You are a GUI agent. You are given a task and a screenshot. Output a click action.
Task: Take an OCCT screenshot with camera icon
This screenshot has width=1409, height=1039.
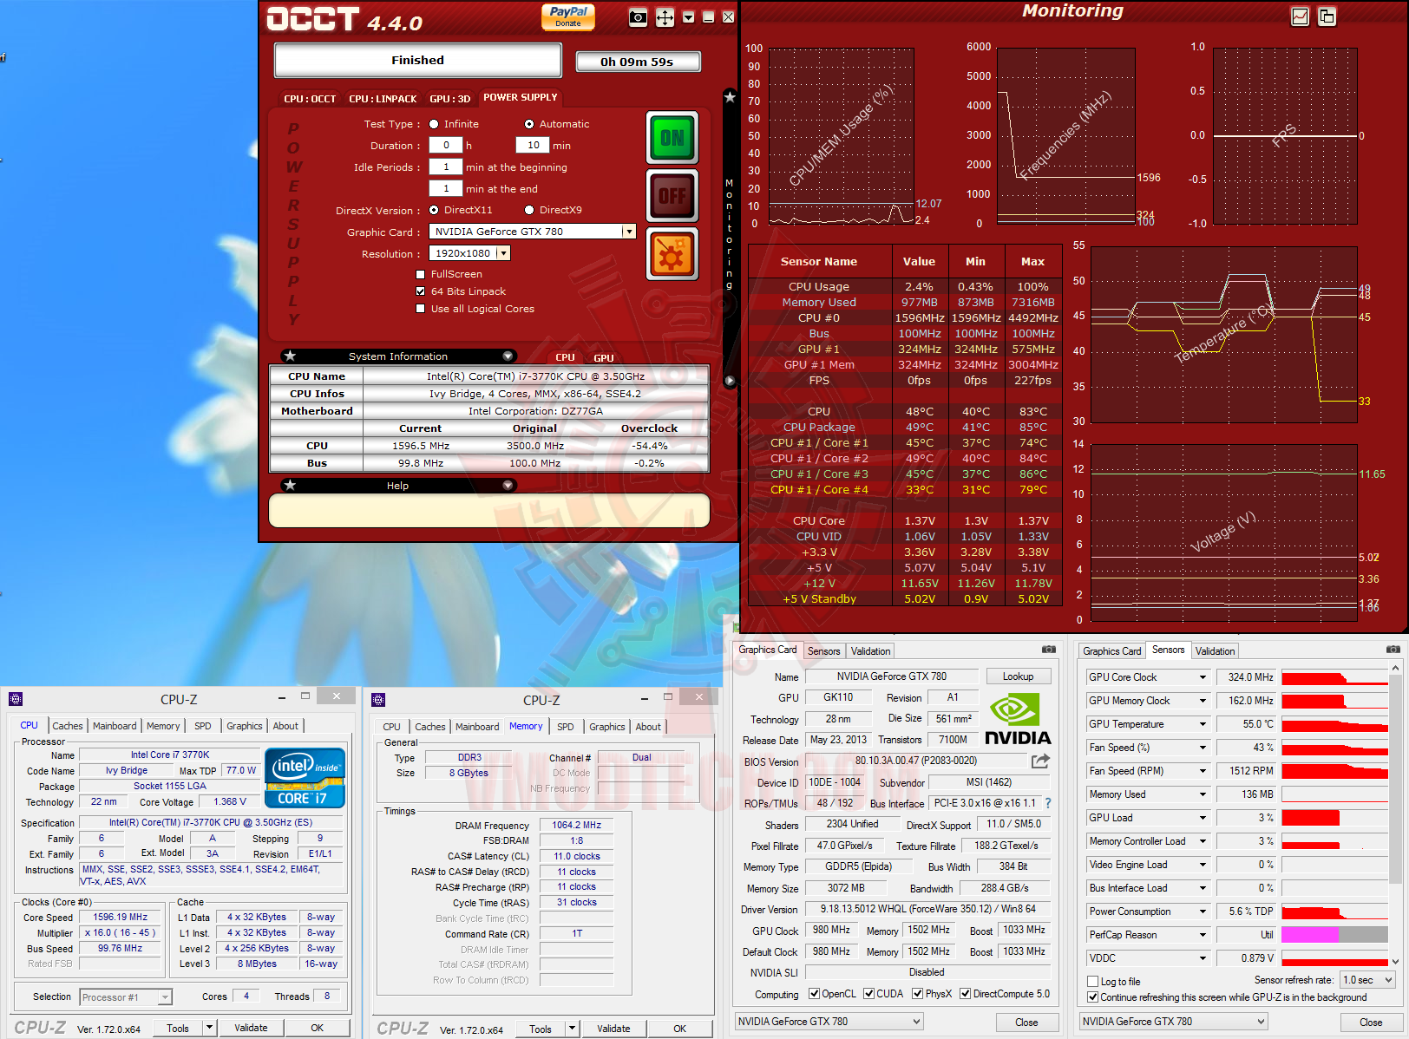638,17
